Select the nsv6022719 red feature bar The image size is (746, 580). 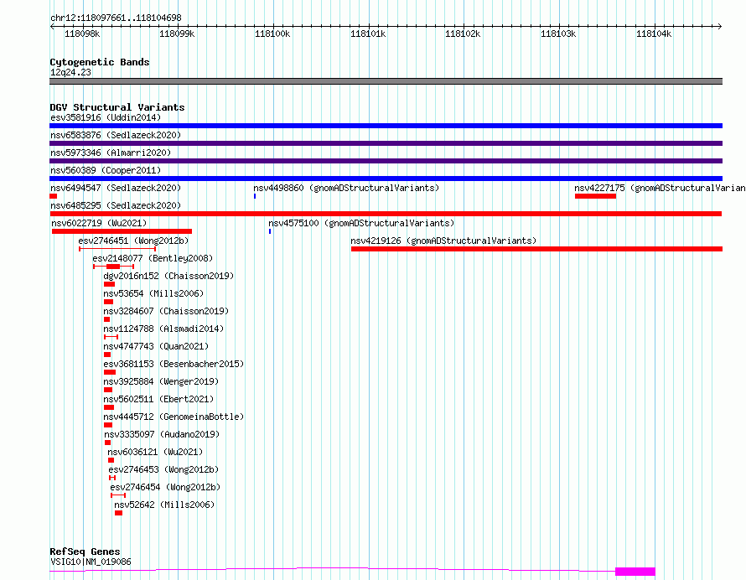tap(122, 231)
